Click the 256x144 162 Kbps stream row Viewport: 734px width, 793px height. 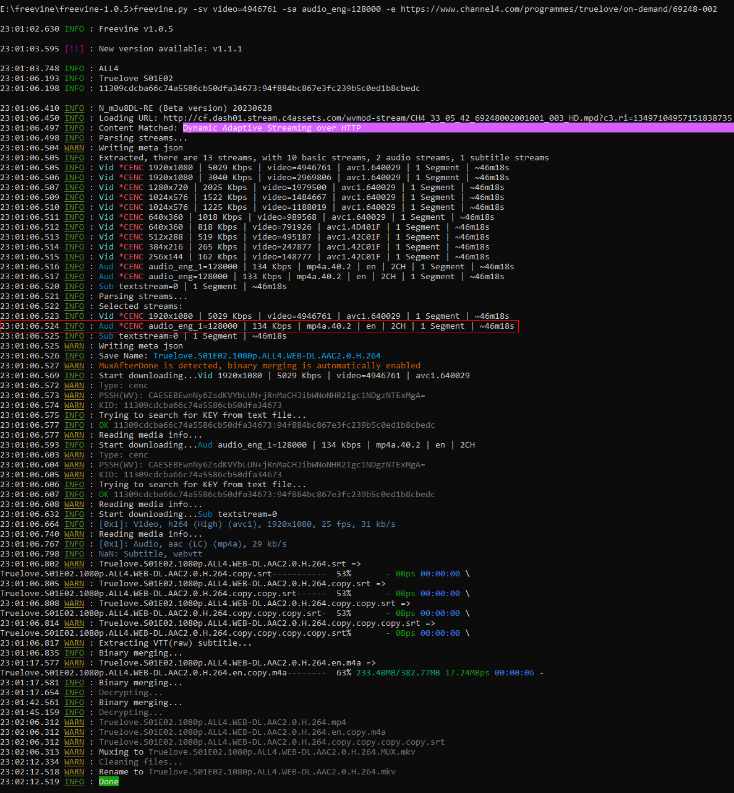(294, 257)
